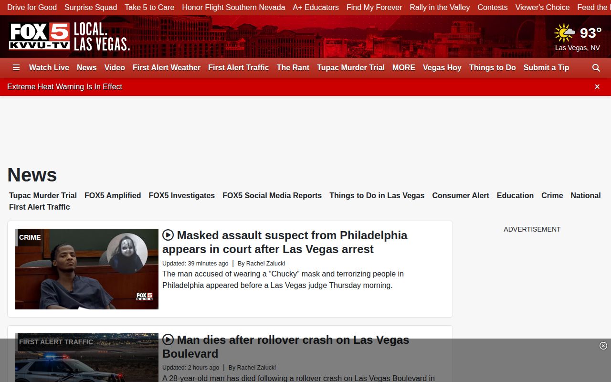Play icon beside rollover crash headline
The height and width of the screenshot is (382, 611).
[x=168, y=340]
